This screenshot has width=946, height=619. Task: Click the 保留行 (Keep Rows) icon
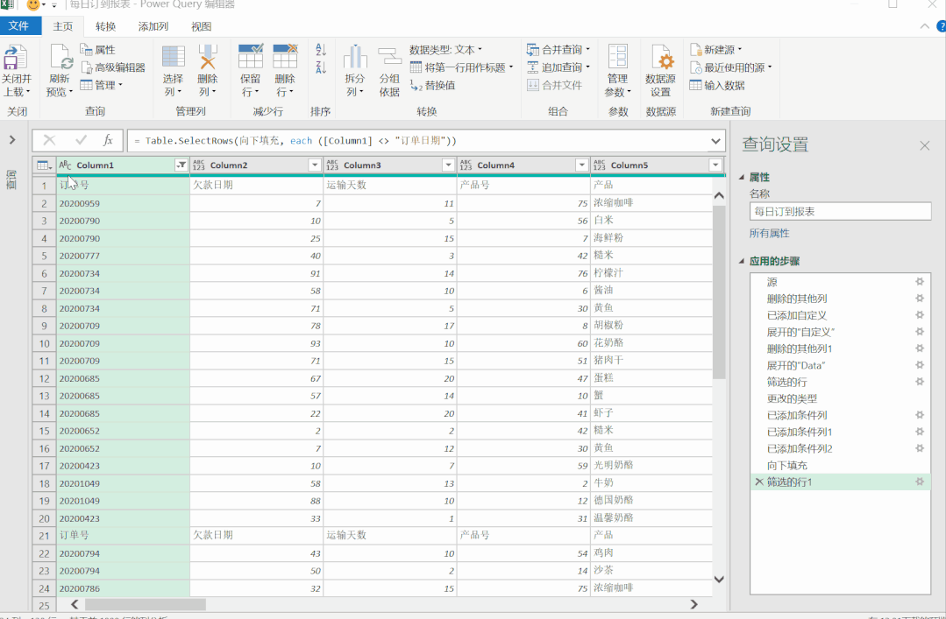(251, 58)
